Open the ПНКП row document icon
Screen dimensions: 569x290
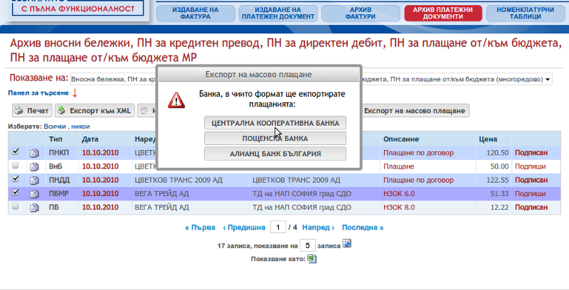point(34,154)
